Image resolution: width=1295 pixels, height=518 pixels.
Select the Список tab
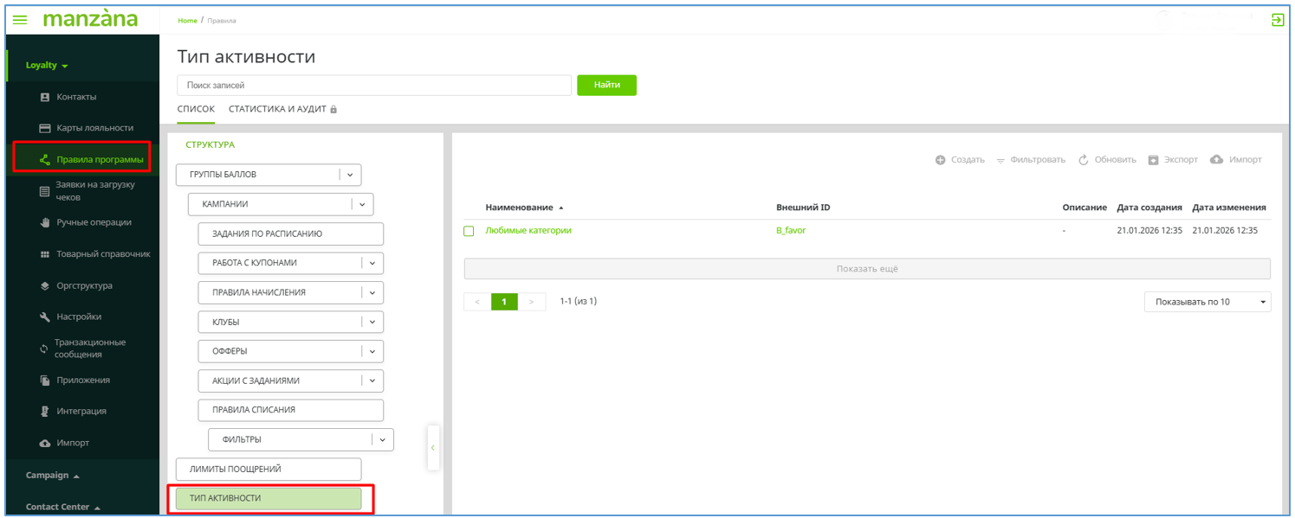click(x=196, y=109)
